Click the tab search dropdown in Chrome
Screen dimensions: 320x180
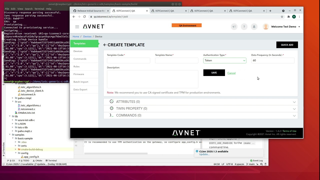pyautogui.click(x=283, y=11)
